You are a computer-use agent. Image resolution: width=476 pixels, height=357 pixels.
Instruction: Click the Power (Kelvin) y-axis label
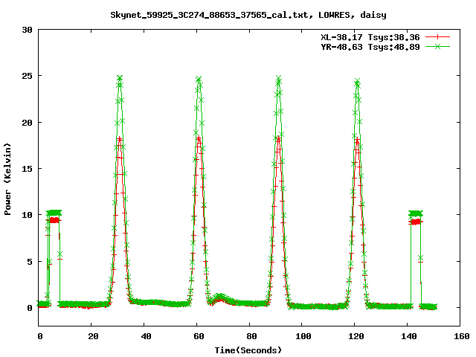point(7,177)
